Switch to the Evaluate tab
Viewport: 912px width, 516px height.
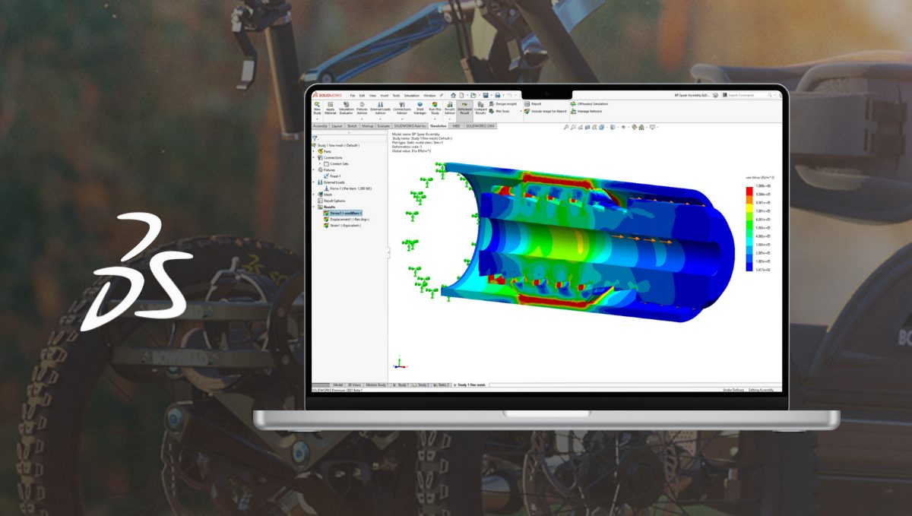(x=383, y=126)
